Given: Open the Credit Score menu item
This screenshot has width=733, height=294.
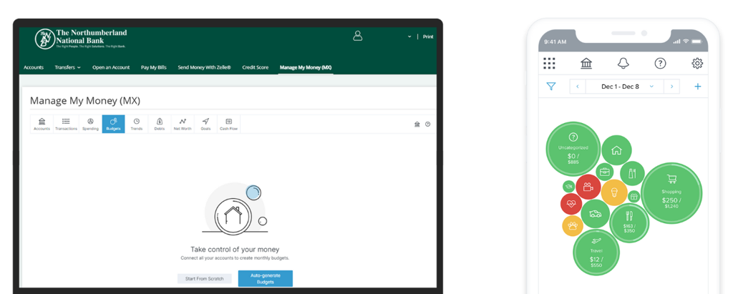Looking at the screenshot, I should (x=256, y=67).
